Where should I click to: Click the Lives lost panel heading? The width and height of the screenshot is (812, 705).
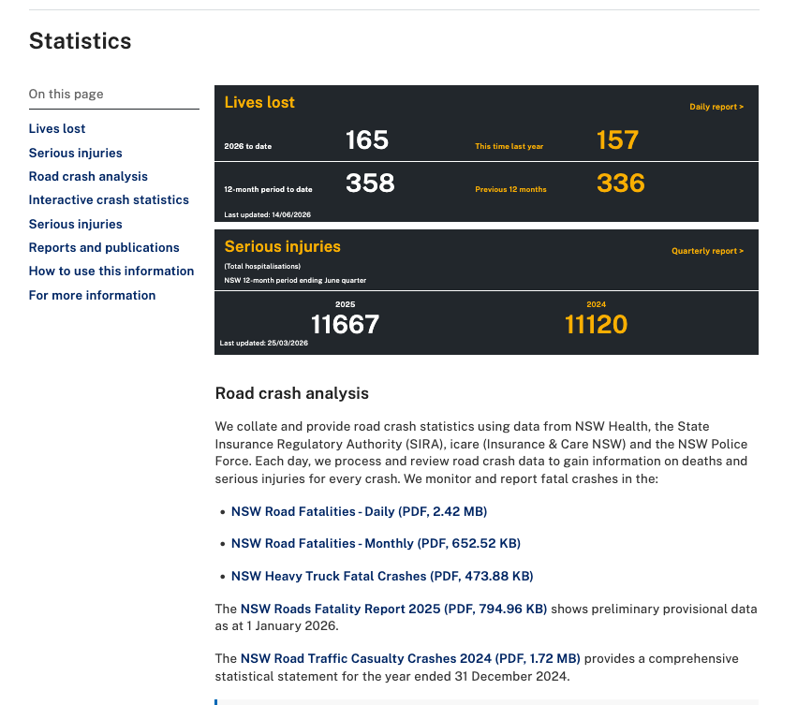point(259,102)
